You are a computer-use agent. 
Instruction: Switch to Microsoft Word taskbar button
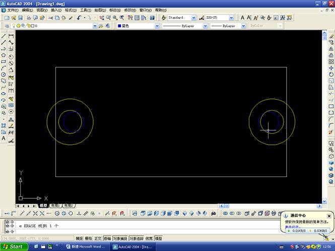pyautogui.click(x=86, y=246)
